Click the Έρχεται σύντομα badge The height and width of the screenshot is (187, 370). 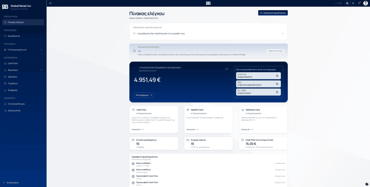(x=275, y=51)
